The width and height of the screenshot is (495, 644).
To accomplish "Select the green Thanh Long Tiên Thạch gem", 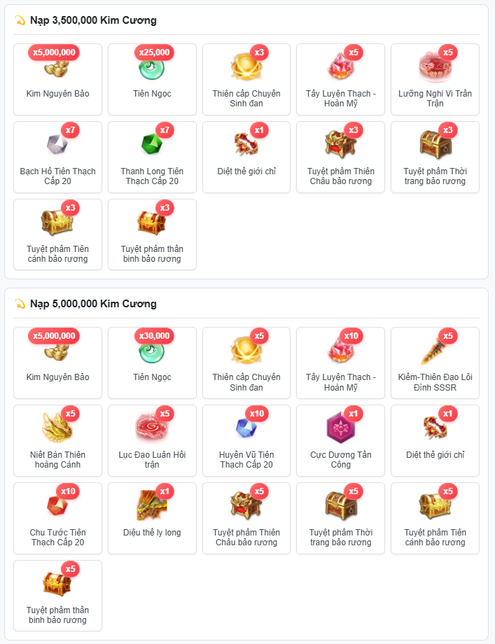I will point(152,145).
